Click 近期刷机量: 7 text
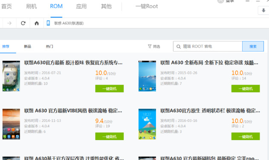This screenshot has width=269, height=160. click(x=171, y=83)
